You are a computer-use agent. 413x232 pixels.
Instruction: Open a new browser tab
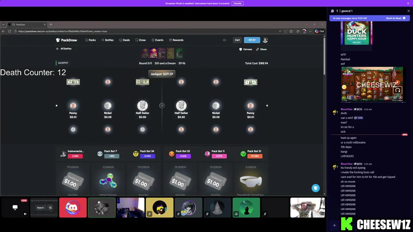[x=51, y=24]
